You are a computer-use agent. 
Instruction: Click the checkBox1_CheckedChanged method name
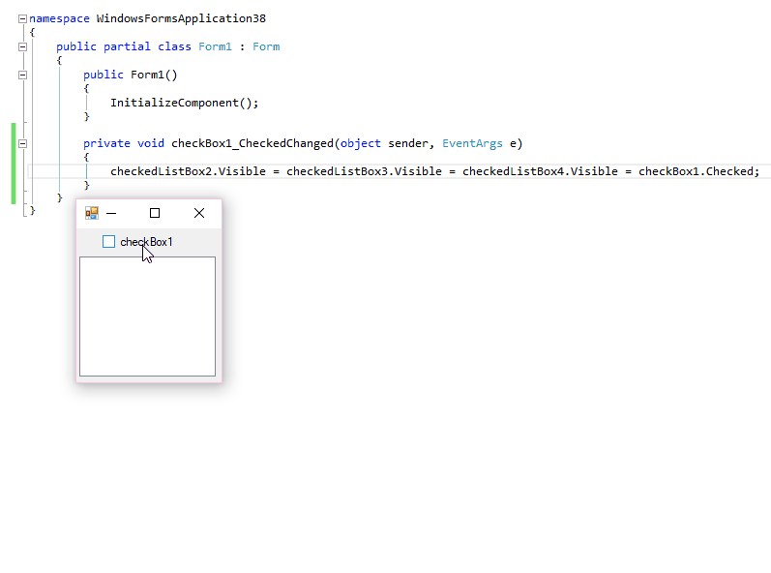pos(252,143)
